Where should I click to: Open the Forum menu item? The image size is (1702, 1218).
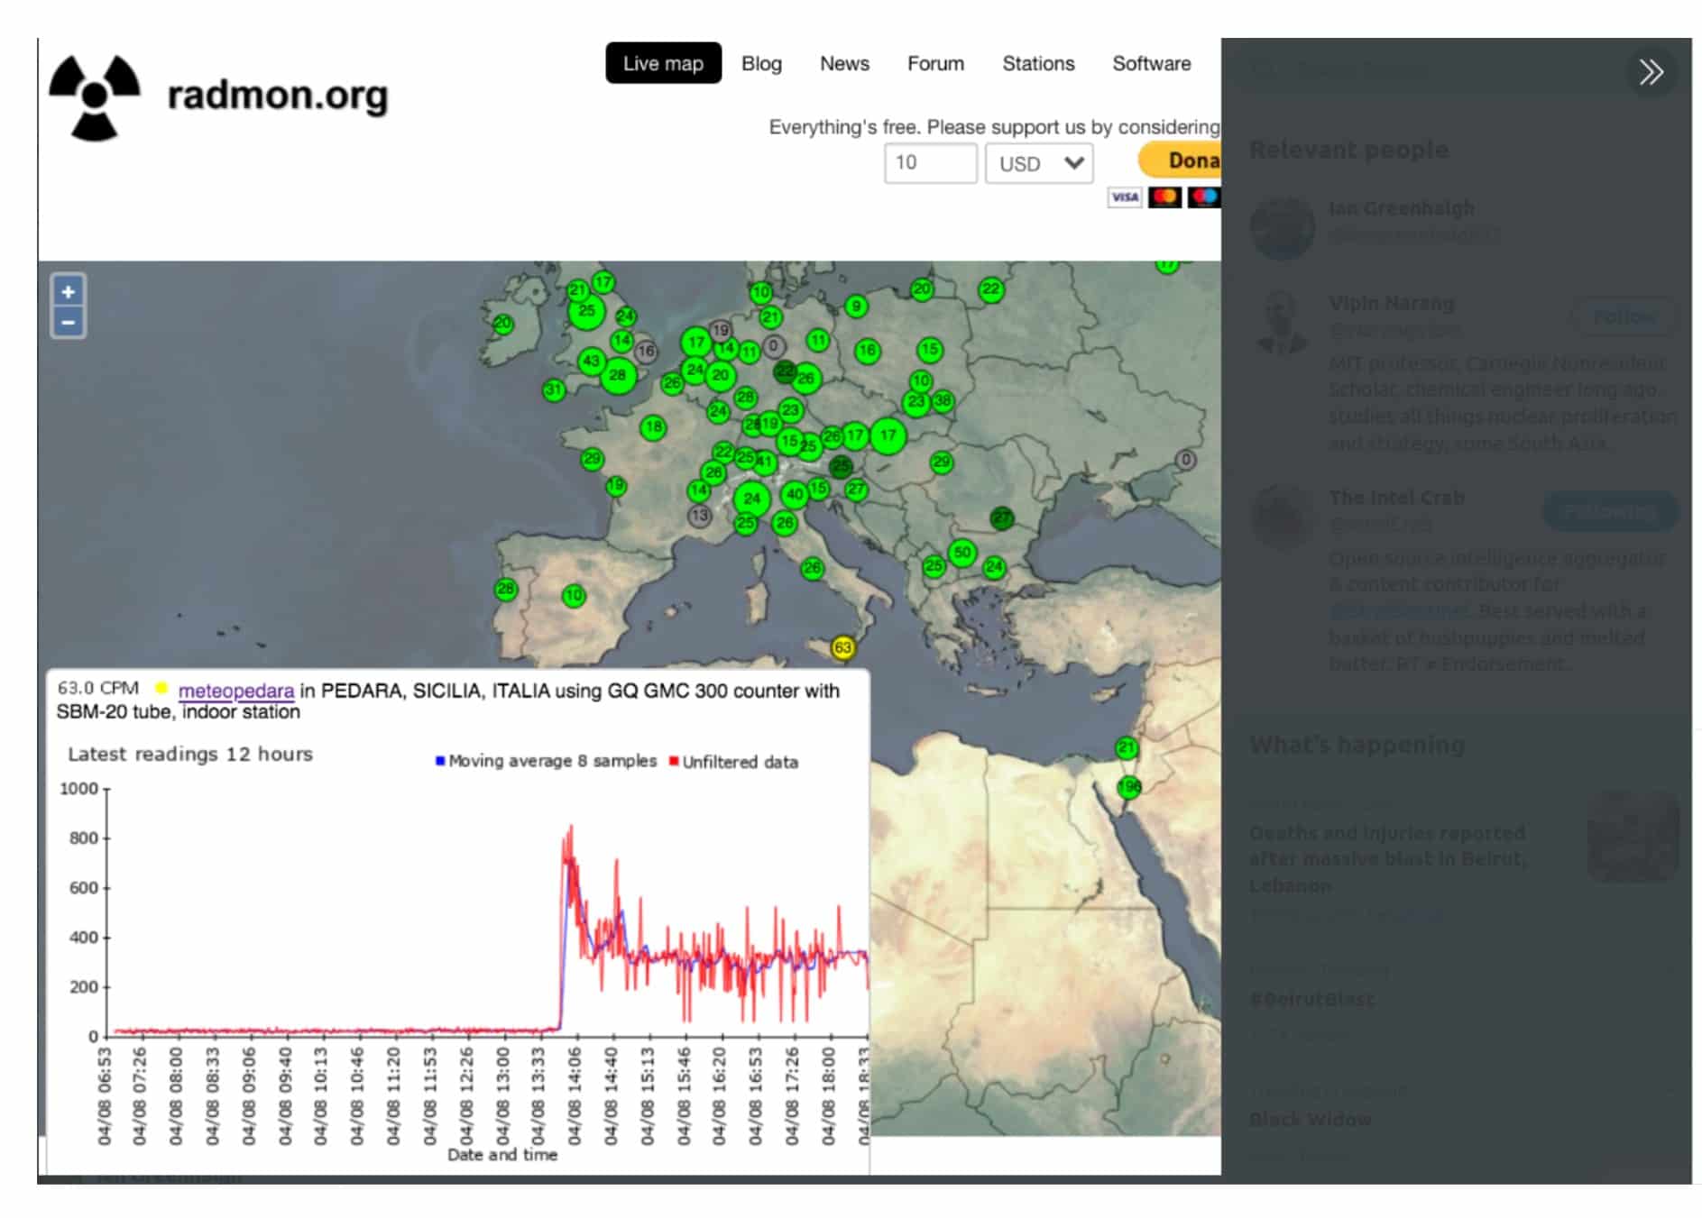coord(935,63)
